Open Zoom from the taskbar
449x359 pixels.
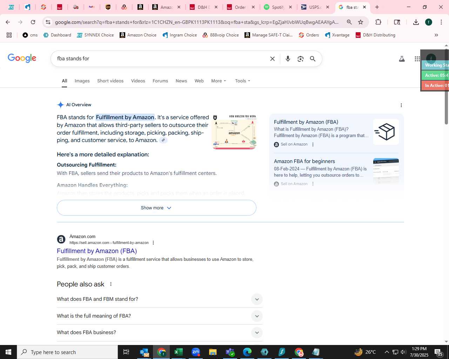point(196,352)
